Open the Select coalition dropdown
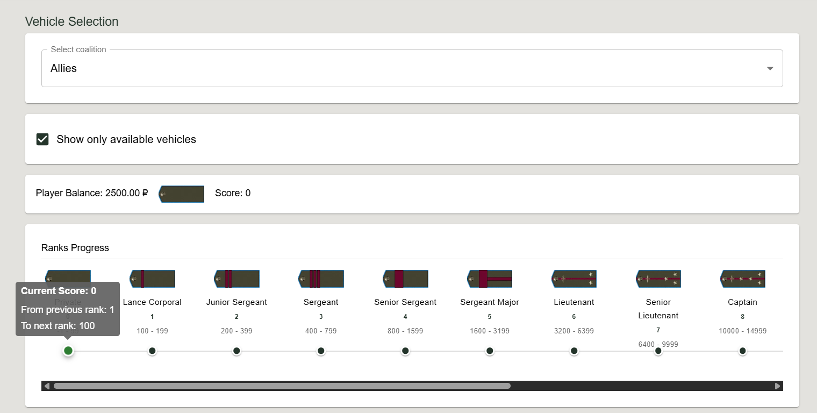Viewport: 817px width, 413px height. (x=412, y=68)
